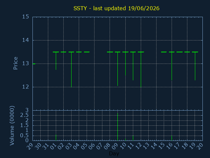The image size is (210, 158).
Task: Click volume axis value 0.5
Action: (24, 135)
